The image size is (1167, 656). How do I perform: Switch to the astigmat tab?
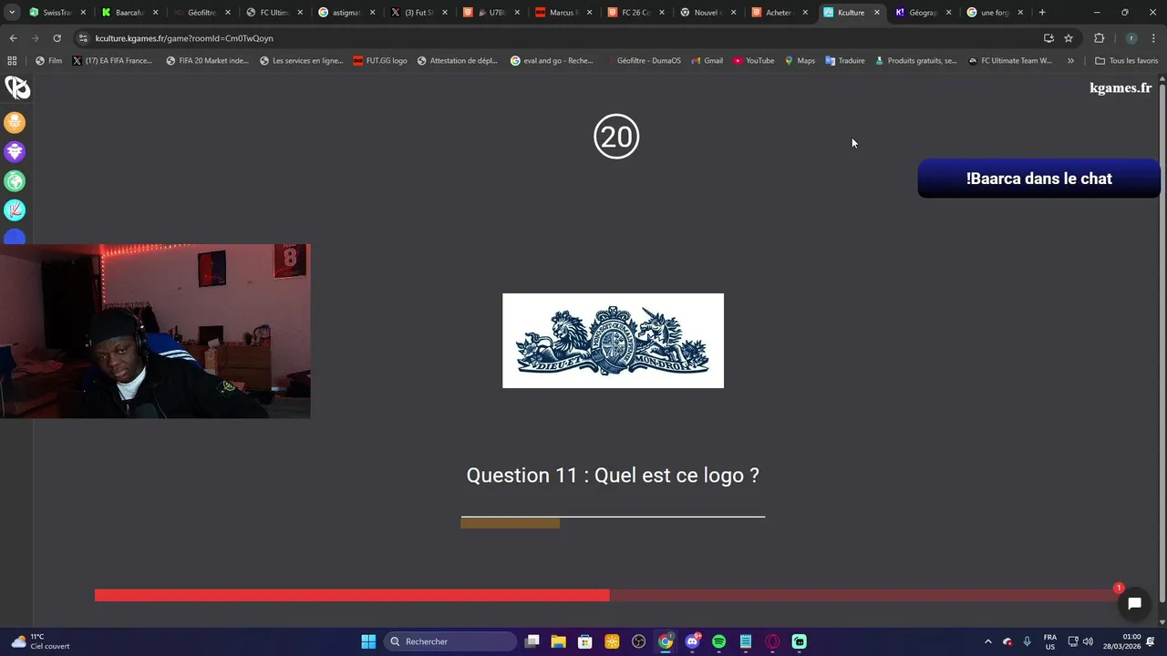(345, 13)
